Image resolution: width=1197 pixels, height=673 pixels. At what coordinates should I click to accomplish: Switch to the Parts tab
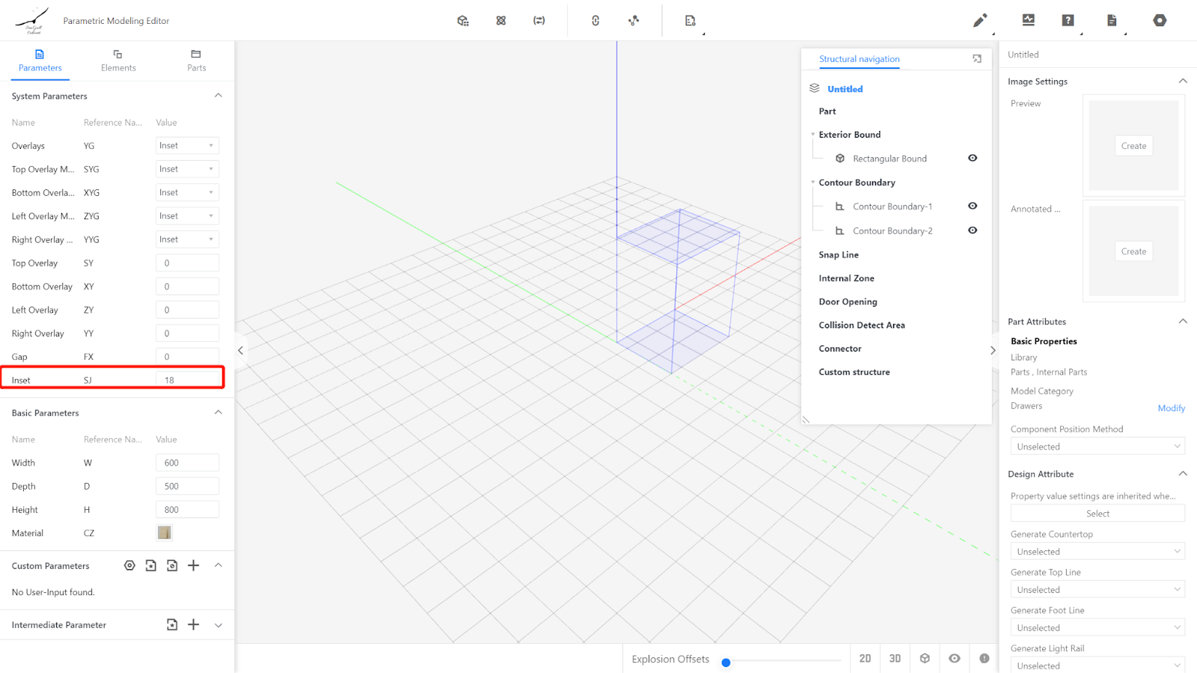click(196, 61)
